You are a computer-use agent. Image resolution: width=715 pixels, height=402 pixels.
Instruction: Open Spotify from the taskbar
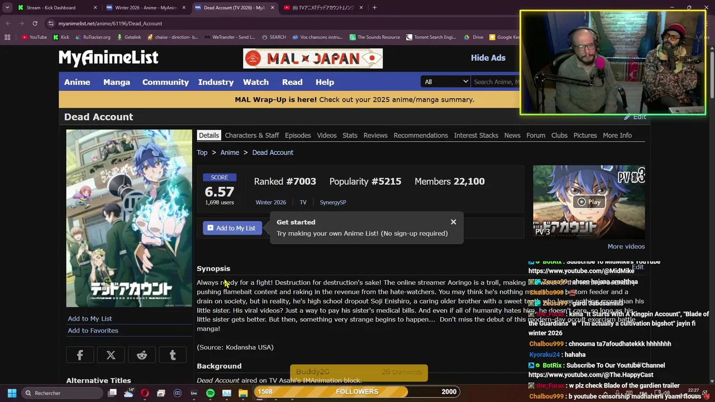(x=210, y=393)
